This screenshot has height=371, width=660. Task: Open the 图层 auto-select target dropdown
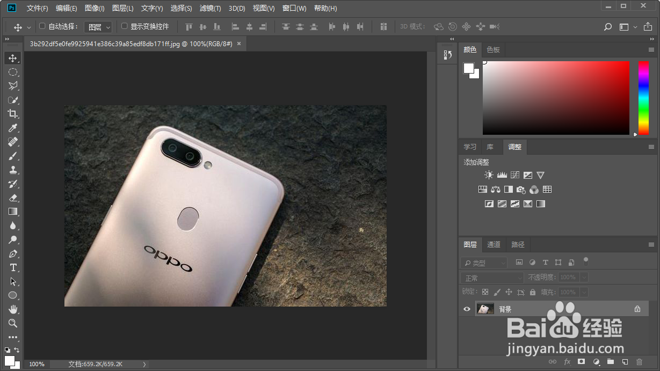[x=98, y=27]
